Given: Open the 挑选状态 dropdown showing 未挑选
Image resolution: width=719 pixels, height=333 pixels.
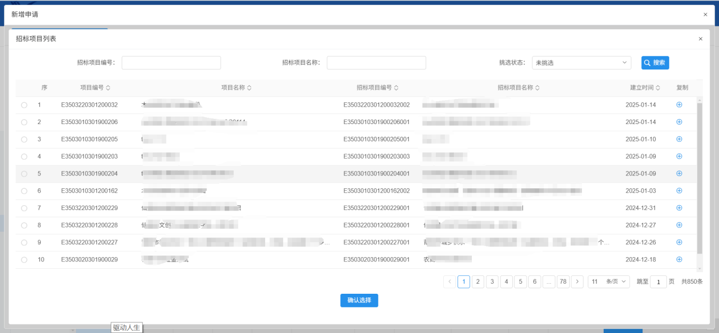Looking at the screenshot, I should coord(581,63).
